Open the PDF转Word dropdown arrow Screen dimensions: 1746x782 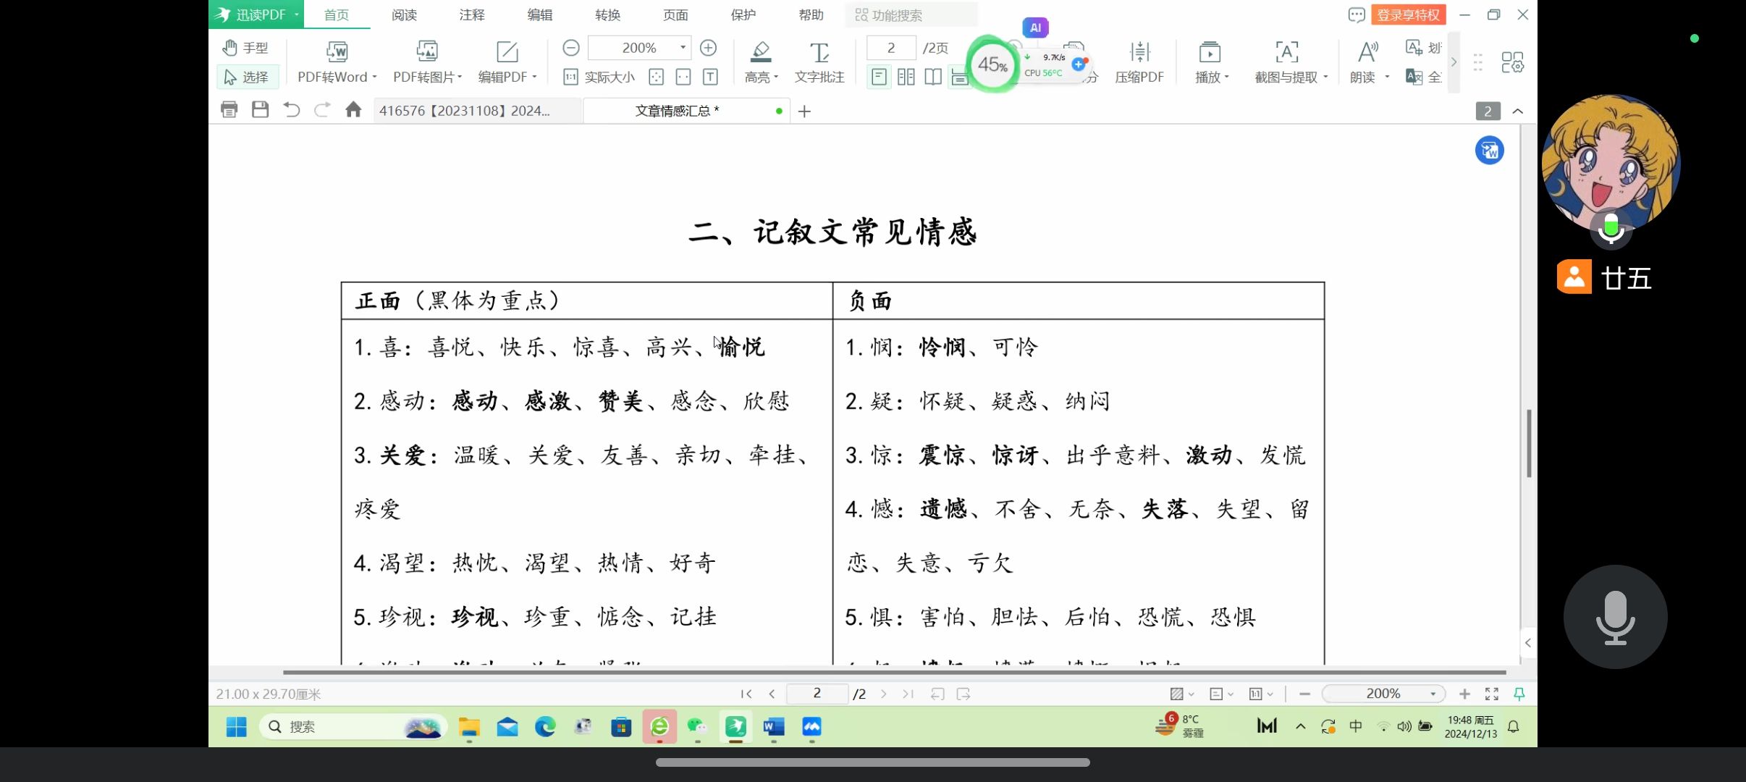374,77
